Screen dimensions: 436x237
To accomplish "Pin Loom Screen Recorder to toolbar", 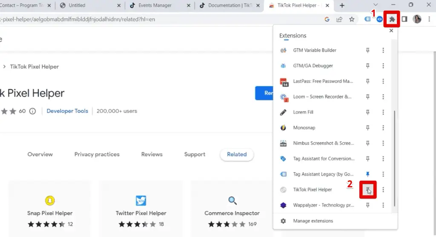I will pyautogui.click(x=367, y=97).
